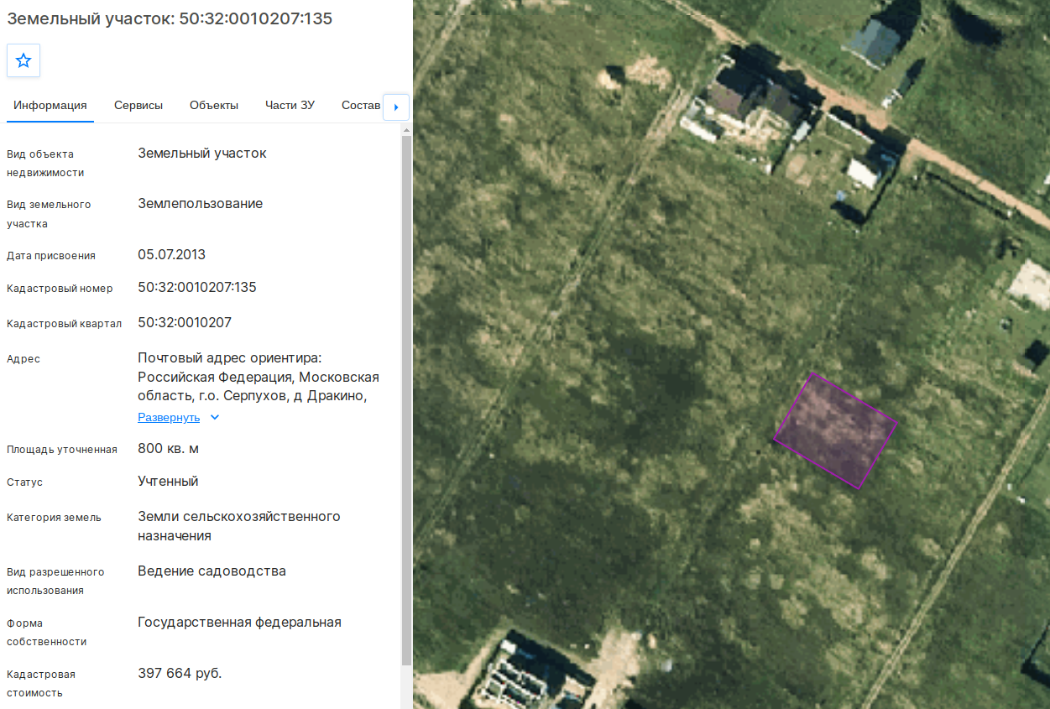Screen dimensions: 1050x709
Task: Switch to the Сервисы tab
Action: [138, 105]
